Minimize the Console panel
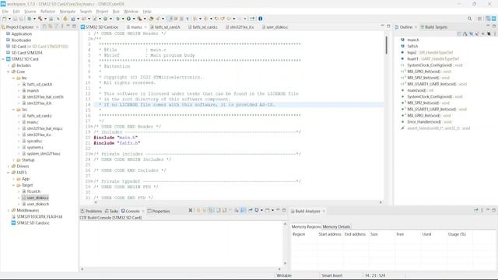This screenshot has height=280, width=498. [278, 210]
